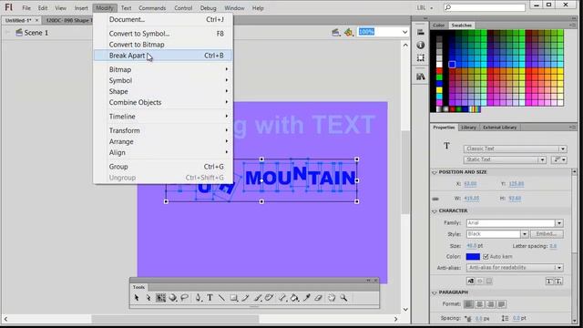This screenshot has height=328, width=583.
Task: Select the Subselection tool in Tools
Action: point(148,298)
